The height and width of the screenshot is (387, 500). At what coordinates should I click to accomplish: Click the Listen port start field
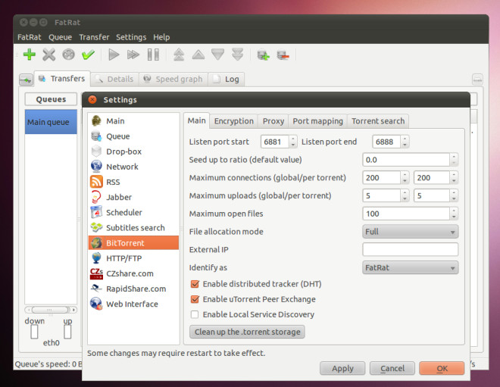click(x=275, y=142)
